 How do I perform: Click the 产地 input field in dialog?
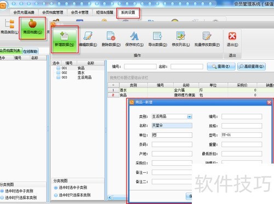(172, 154)
